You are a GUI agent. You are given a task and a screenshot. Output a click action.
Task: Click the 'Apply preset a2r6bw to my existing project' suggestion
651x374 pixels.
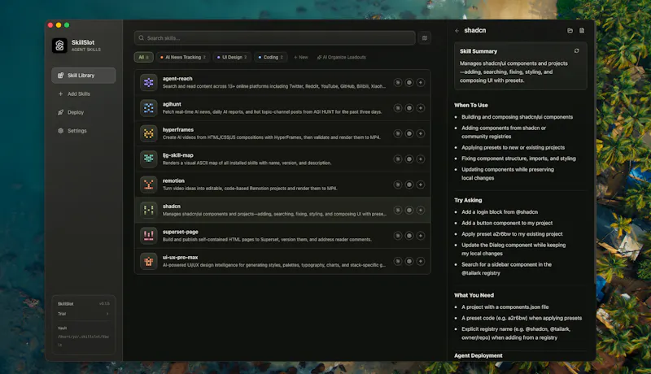[512, 234]
